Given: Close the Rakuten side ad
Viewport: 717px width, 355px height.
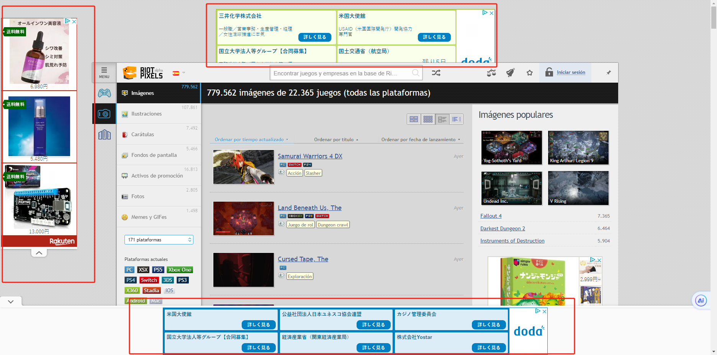Looking at the screenshot, I should coord(74,21).
